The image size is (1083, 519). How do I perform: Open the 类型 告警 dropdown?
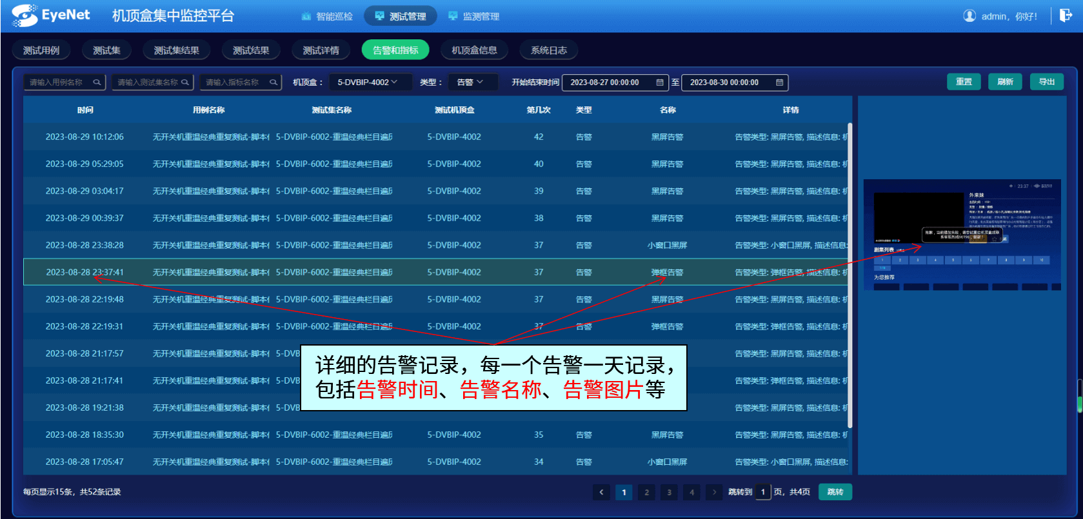point(473,83)
